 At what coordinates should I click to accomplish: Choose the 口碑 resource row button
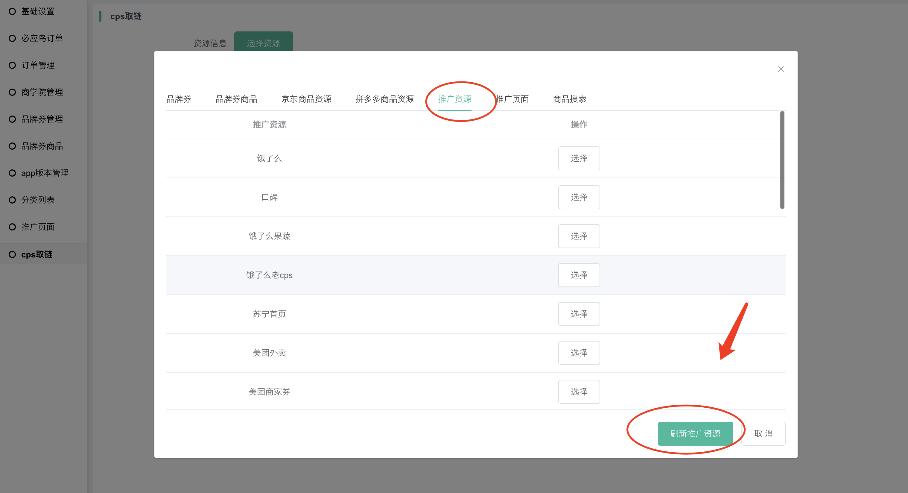(578, 197)
